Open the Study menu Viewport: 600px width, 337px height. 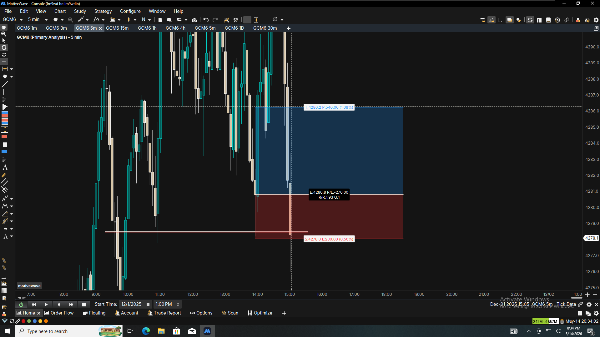pyautogui.click(x=80, y=11)
